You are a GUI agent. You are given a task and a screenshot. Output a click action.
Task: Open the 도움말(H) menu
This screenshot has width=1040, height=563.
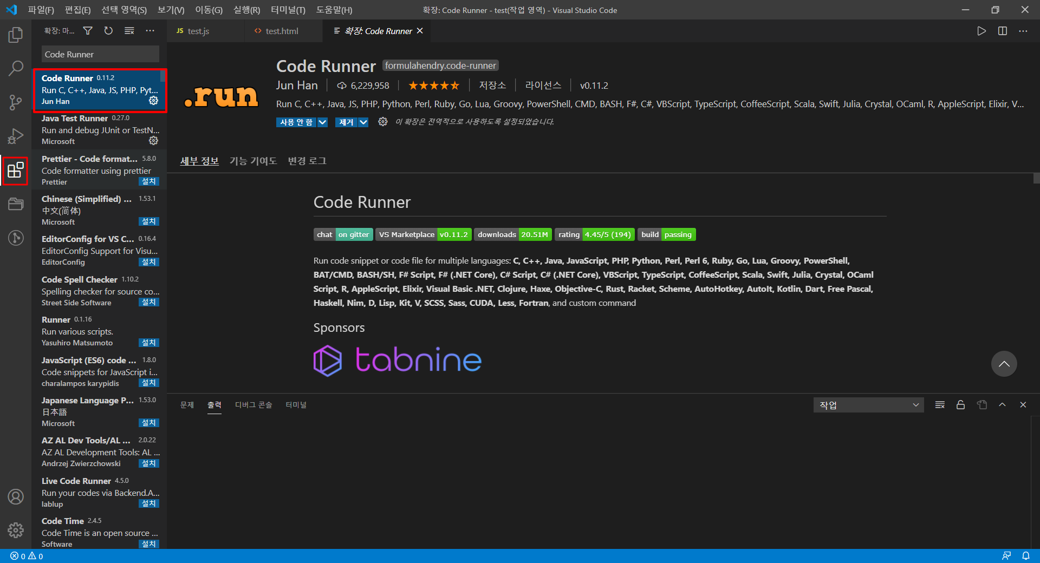tap(334, 10)
